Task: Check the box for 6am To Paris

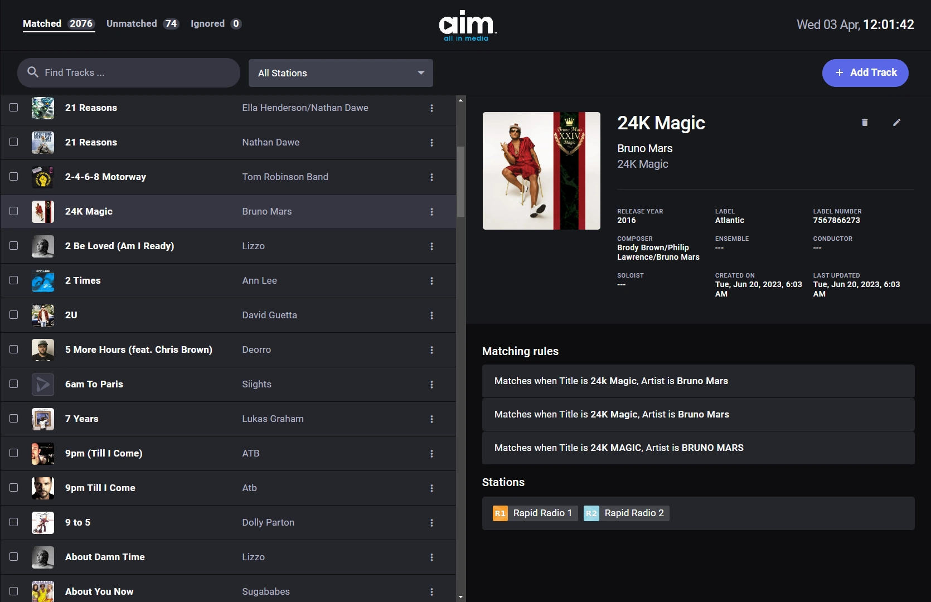Action: coord(14,384)
